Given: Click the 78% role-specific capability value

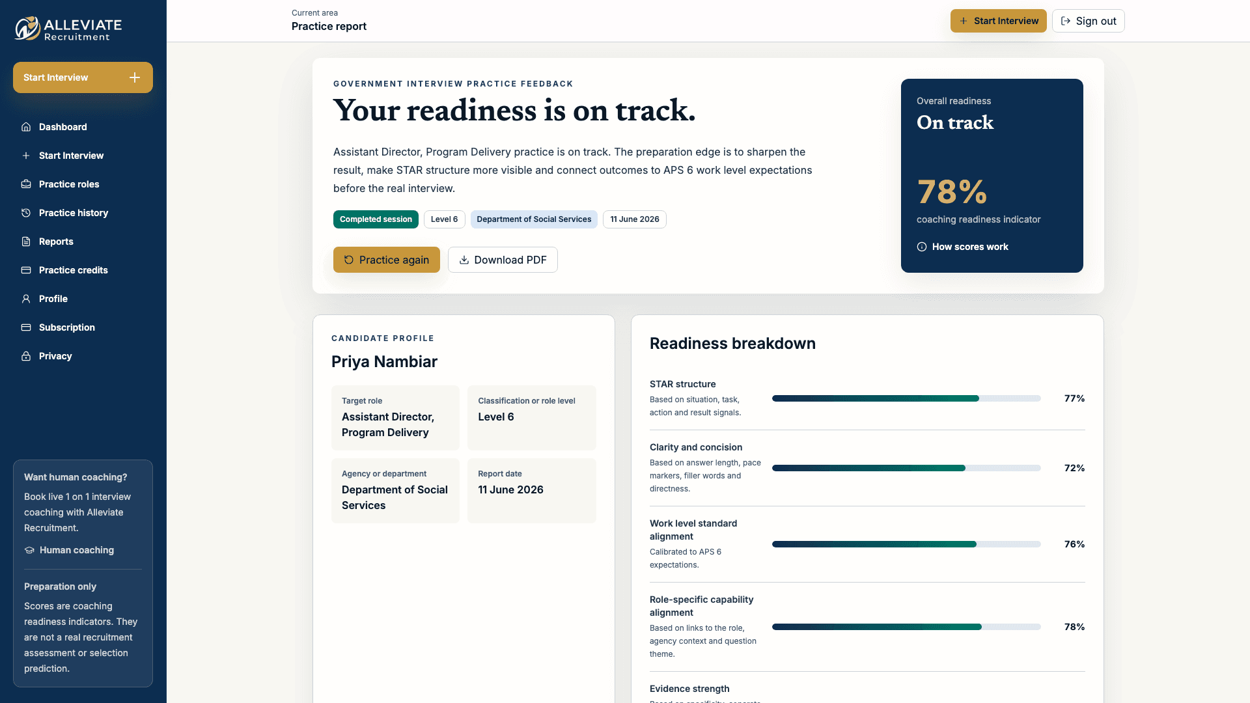Looking at the screenshot, I should (1074, 627).
